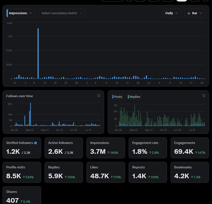Screen dimensions: 212x204
Task: Click the 234% increase on Profile visits
Action: [28, 177]
